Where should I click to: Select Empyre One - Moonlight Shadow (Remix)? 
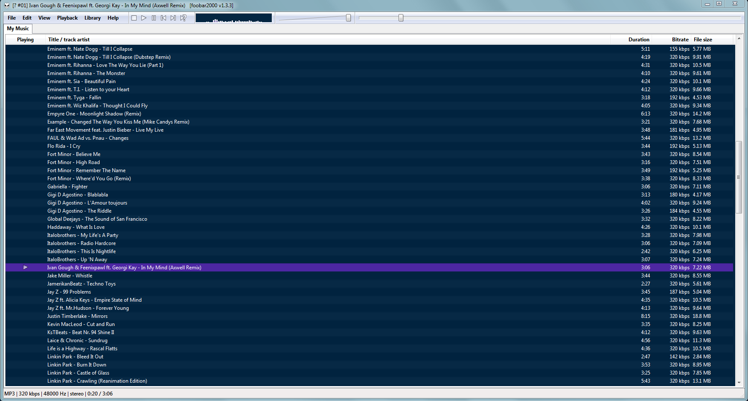coord(369,114)
